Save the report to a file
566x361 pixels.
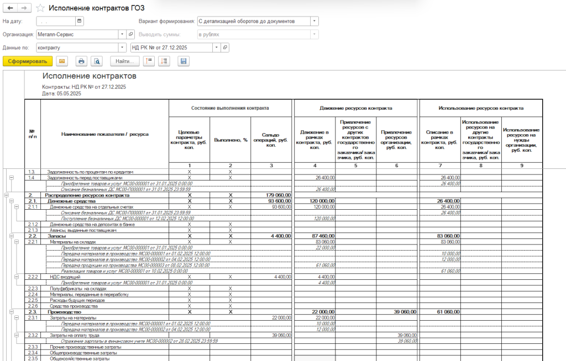tap(184, 61)
